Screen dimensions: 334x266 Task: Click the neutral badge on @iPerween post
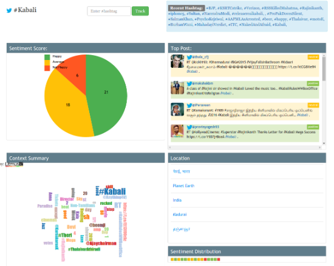point(313,105)
